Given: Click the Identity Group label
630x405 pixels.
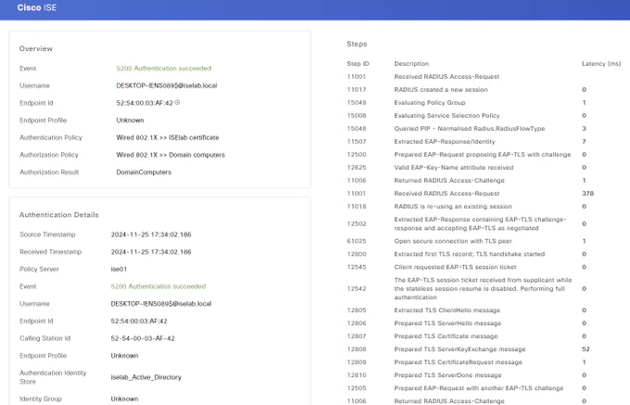Looking at the screenshot, I should [40, 399].
